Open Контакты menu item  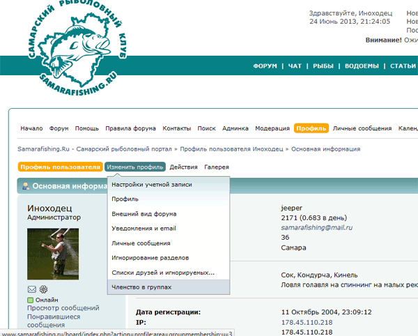177,128
